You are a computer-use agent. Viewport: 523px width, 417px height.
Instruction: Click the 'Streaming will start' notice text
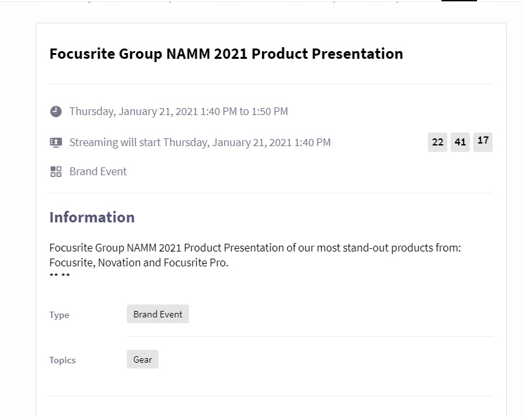200,142
